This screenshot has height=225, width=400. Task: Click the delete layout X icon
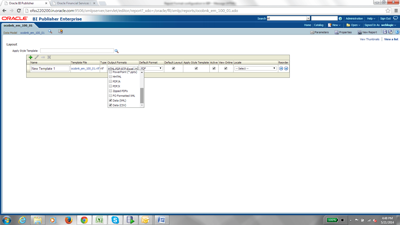point(49,57)
